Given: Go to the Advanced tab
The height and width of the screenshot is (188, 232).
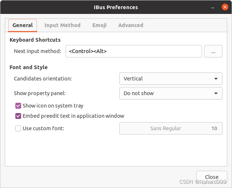Looking at the screenshot, I should 131,25.
